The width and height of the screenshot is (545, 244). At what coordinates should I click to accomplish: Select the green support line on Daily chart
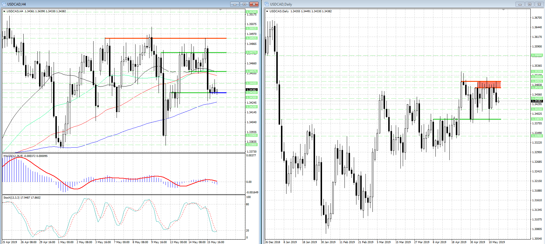467,119
